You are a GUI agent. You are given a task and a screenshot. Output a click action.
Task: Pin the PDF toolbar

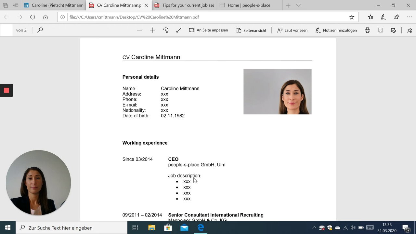click(x=409, y=30)
